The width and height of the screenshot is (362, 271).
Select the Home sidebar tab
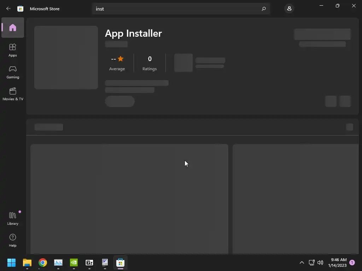[x=13, y=28]
